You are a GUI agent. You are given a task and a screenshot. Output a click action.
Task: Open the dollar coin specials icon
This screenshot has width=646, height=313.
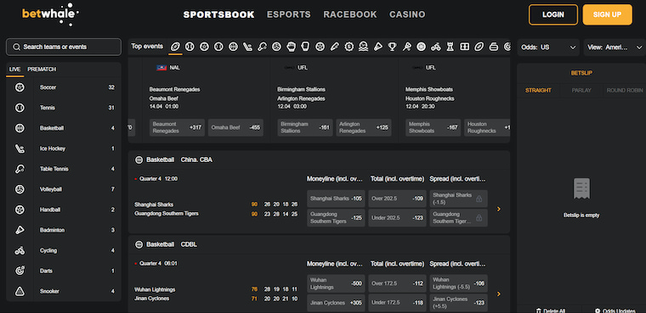click(x=349, y=47)
